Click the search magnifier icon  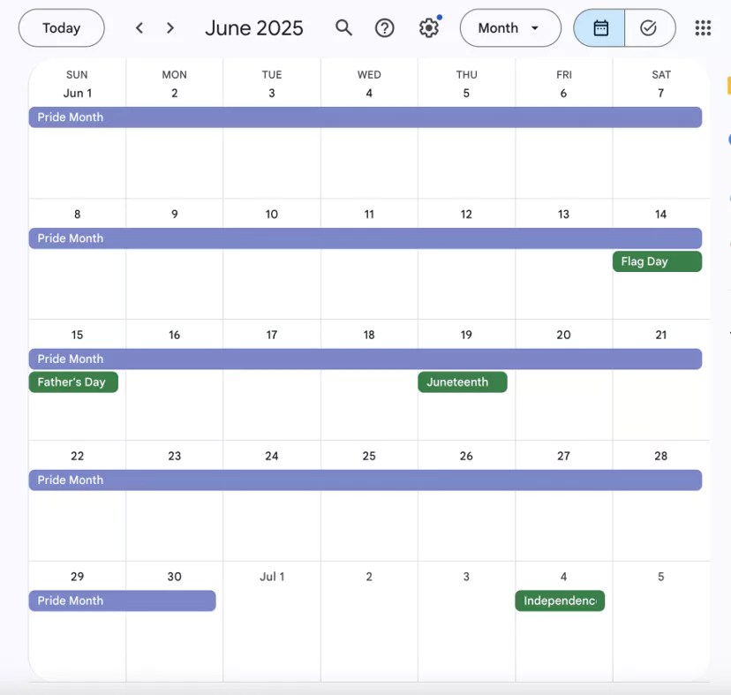pos(343,28)
